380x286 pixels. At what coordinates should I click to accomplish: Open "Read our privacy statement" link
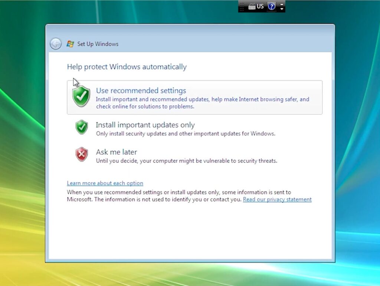(x=277, y=200)
